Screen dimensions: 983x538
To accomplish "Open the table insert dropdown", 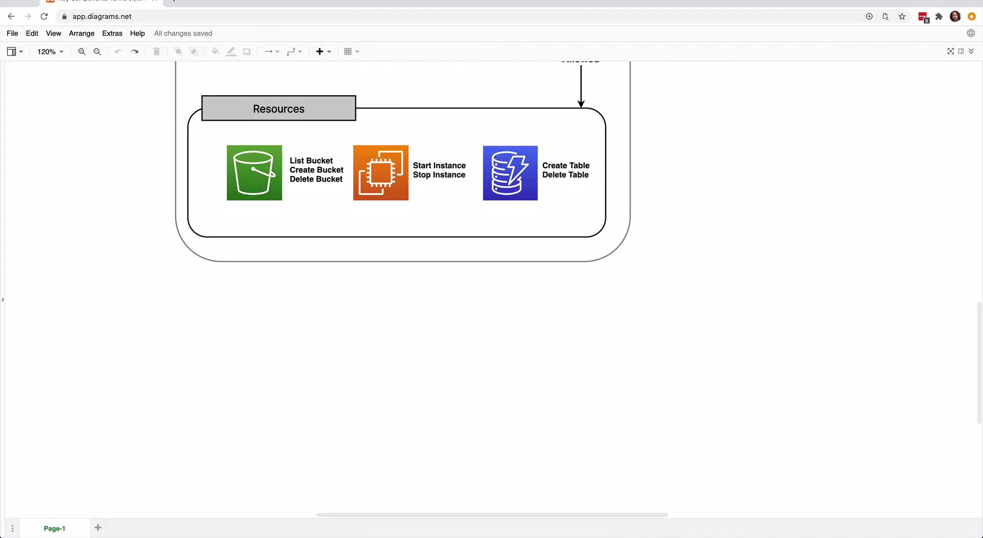I will coord(352,52).
